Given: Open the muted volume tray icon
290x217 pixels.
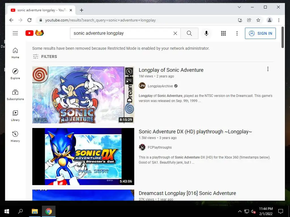Looking at the screenshot, I should point(253,211).
